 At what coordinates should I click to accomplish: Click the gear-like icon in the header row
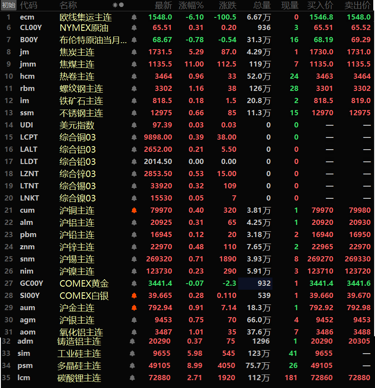(x=115, y=5)
